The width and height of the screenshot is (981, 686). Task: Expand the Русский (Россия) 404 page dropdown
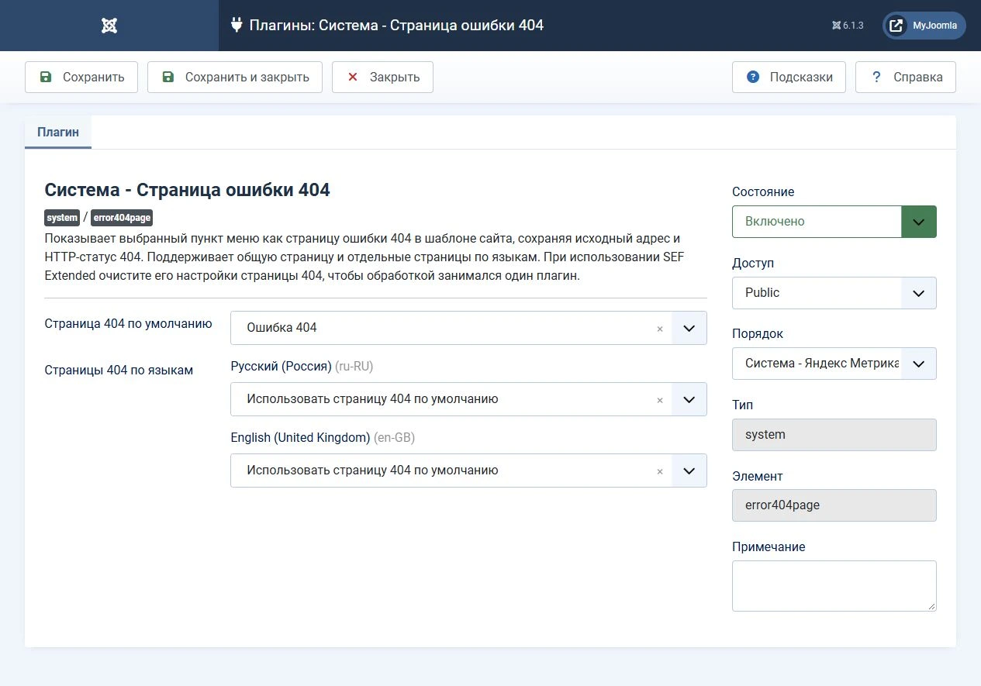[x=689, y=399]
